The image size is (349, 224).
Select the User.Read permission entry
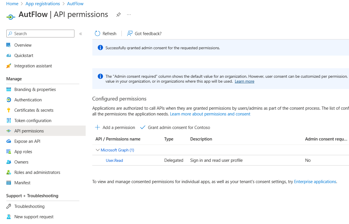pyautogui.click(x=114, y=160)
